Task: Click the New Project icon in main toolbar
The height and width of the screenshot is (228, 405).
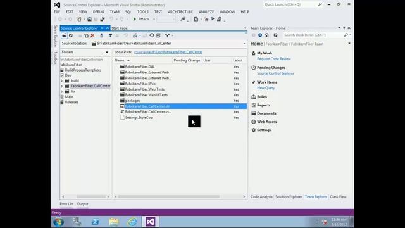Action: (80, 19)
